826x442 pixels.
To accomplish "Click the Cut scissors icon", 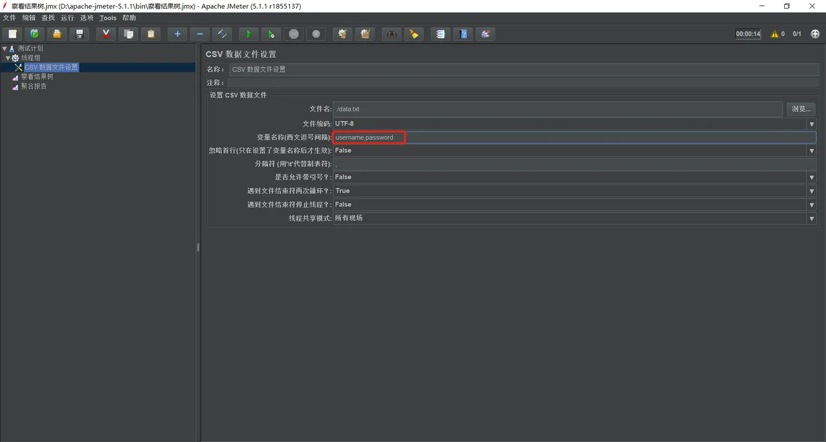I will point(106,34).
